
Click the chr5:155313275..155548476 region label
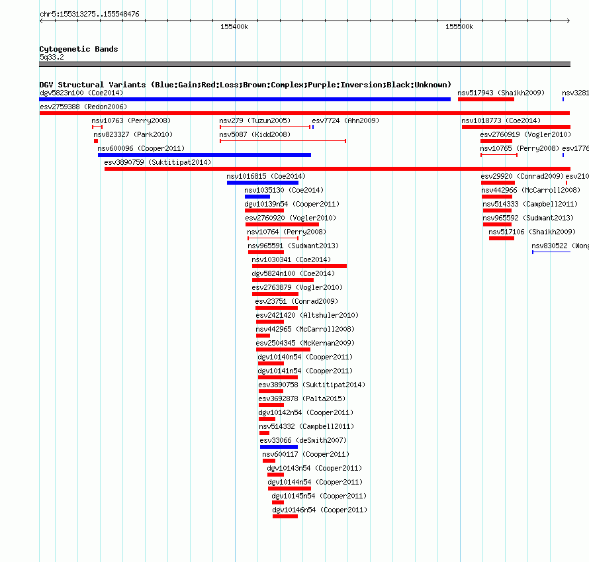point(89,15)
